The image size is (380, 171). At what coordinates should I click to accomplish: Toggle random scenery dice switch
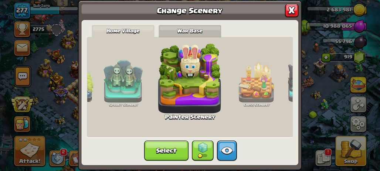(x=203, y=150)
